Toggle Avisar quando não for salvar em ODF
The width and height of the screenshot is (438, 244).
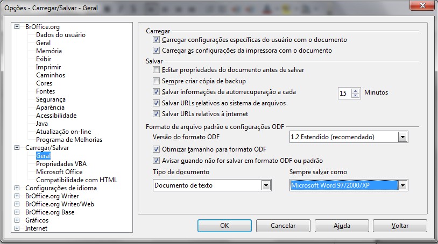pyautogui.click(x=156, y=160)
